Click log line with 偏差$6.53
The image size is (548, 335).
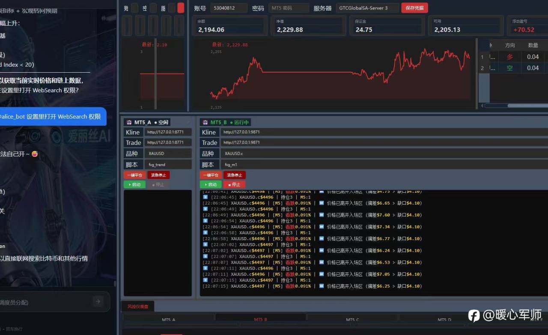[x=313, y=262]
